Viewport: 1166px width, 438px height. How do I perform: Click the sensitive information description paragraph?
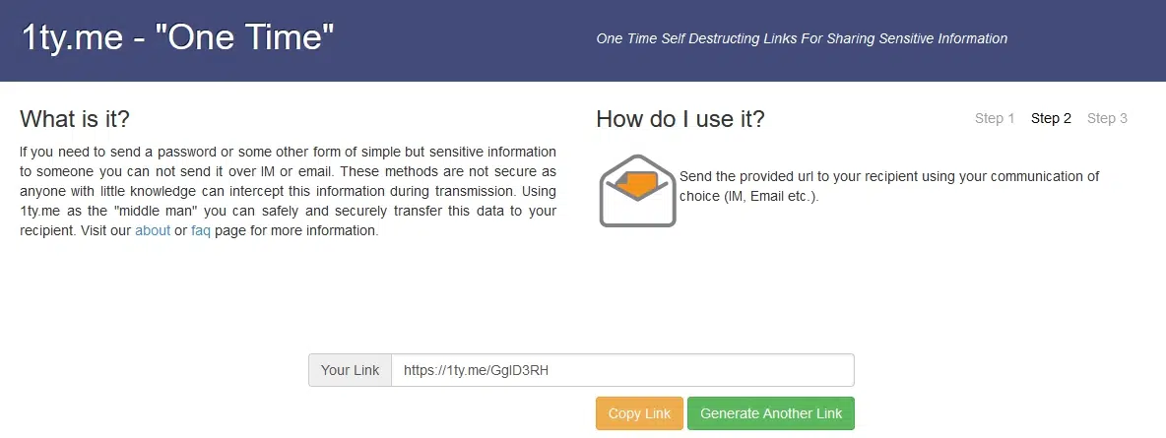coord(288,191)
